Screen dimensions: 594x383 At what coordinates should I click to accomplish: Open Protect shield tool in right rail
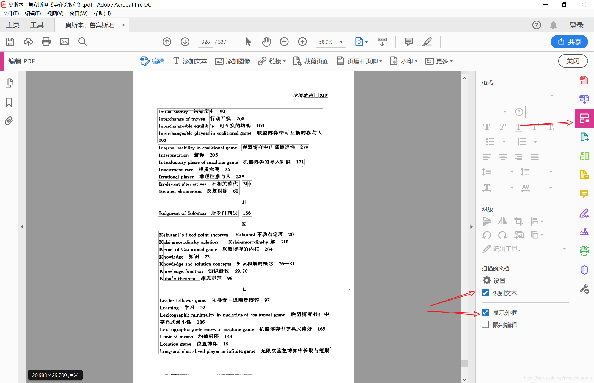pos(584,270)
